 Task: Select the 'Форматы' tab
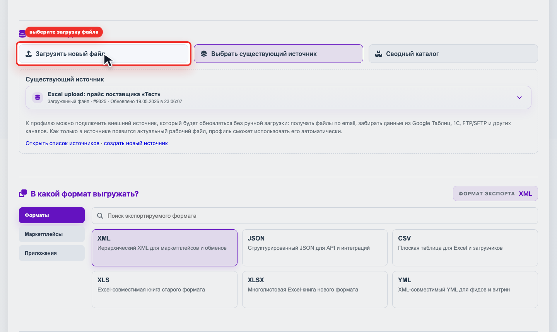pos(52,215)
